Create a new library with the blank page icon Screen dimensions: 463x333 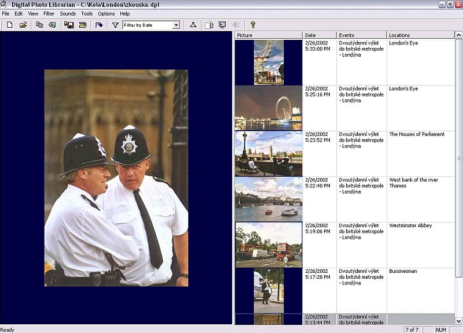(9, 25)
